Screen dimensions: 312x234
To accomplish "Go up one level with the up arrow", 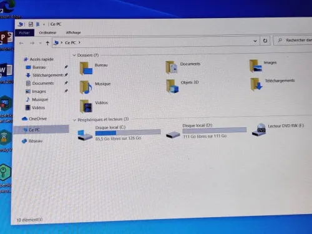I will pos(47,43).
